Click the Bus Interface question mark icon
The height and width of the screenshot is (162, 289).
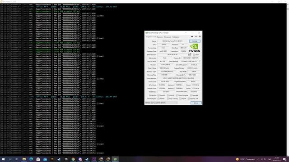coord(200,61)
